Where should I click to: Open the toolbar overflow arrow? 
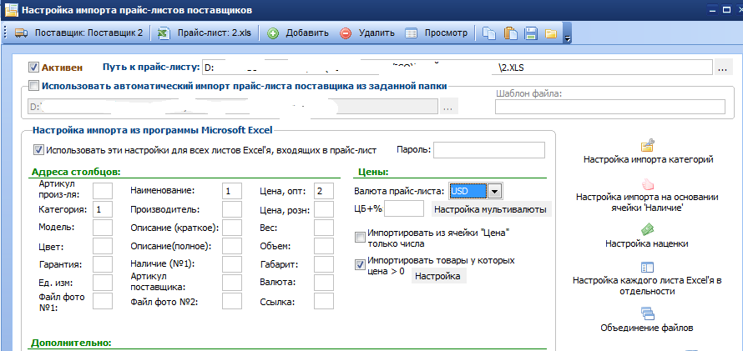(566, 38)
